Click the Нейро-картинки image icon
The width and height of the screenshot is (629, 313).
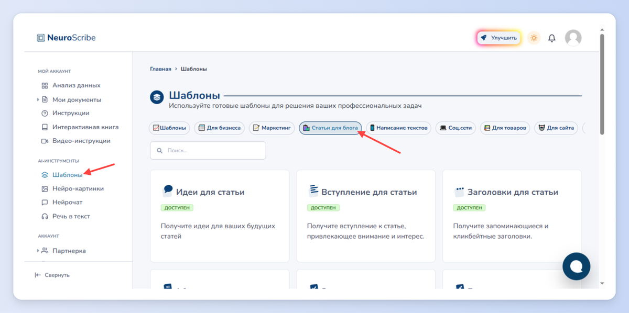45,188
